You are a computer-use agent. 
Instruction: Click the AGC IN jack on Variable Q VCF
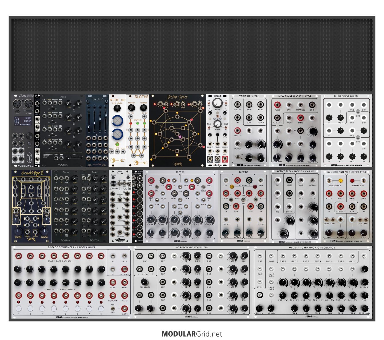pos(237,105)
